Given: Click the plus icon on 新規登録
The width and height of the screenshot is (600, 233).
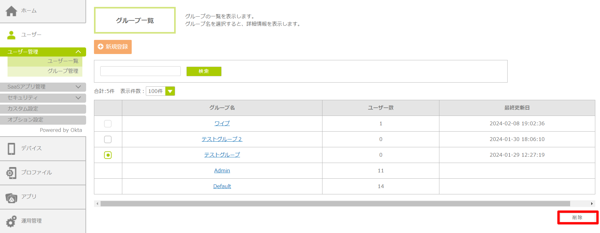Looking at the screenshot, I should (x=101, y=47).
